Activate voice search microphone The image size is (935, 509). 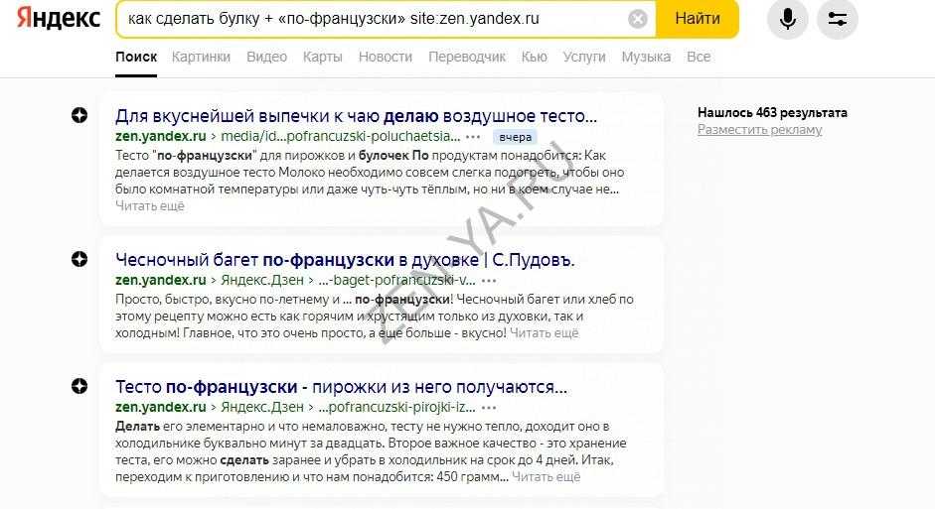click(787, 19)
